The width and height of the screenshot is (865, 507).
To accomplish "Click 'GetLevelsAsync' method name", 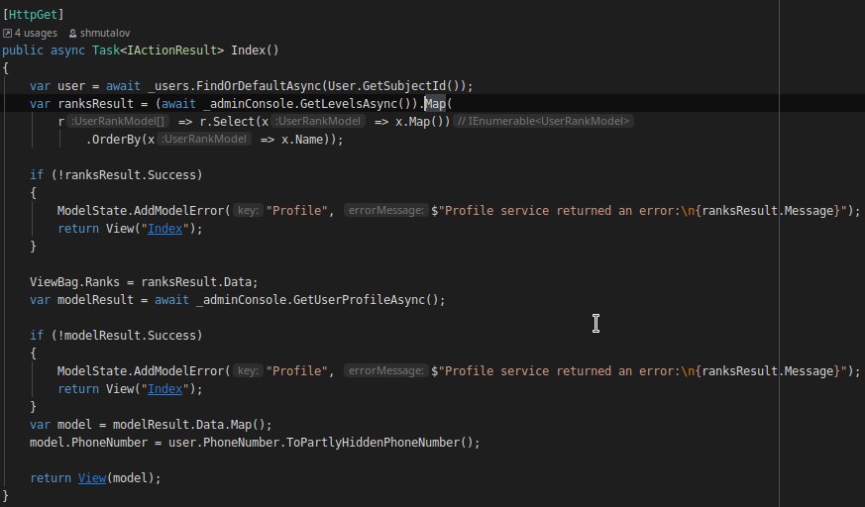I will tap(349, 104).
